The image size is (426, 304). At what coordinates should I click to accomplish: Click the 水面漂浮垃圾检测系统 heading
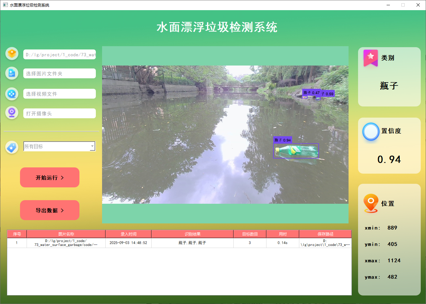pyautogui.click(x=217, y=27)
